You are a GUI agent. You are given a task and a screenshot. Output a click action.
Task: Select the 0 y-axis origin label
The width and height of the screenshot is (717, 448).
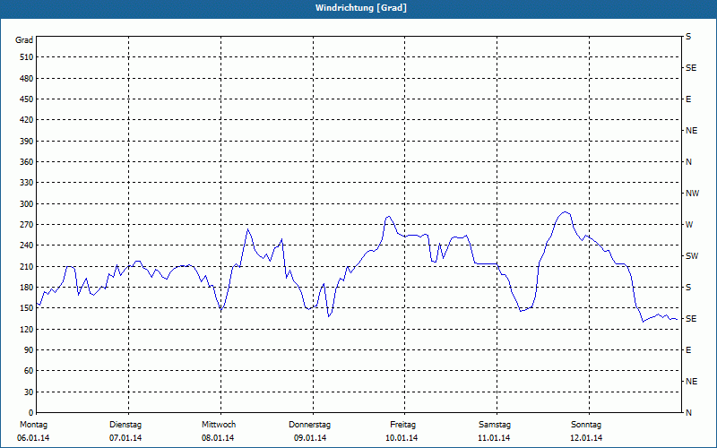[x=31, y=413]
